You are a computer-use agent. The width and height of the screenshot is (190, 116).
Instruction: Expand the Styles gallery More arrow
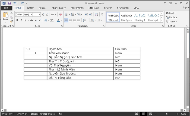pyautogui.click(x=161, y=21)
